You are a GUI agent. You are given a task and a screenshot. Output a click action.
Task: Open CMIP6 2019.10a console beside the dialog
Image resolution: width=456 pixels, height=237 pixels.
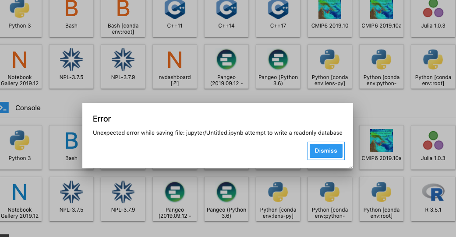tap(382, 147)
